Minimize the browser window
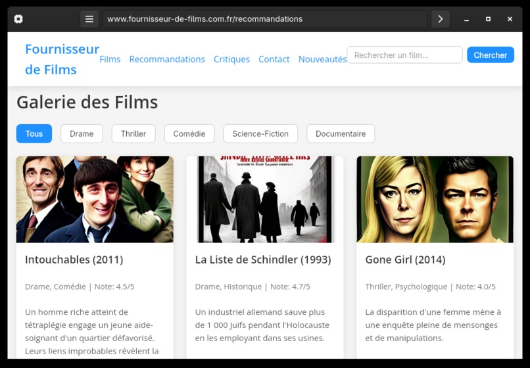 click(x=466, y=19)
